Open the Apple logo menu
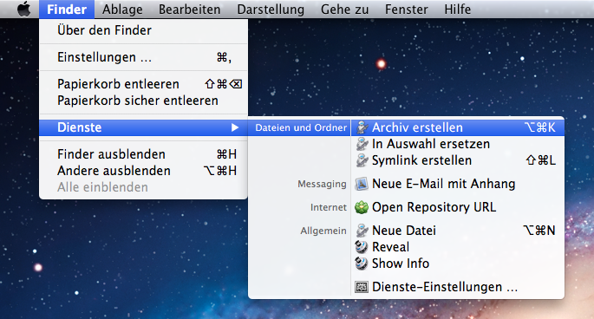 click(24, 9)
